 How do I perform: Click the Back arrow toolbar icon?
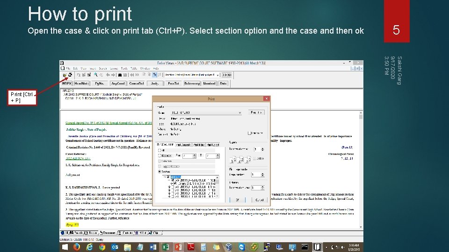[108, 75]
